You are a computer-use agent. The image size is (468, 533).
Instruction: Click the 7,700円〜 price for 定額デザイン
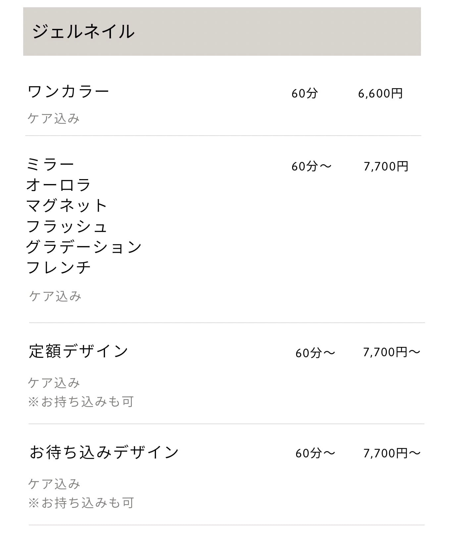(391, 352)
